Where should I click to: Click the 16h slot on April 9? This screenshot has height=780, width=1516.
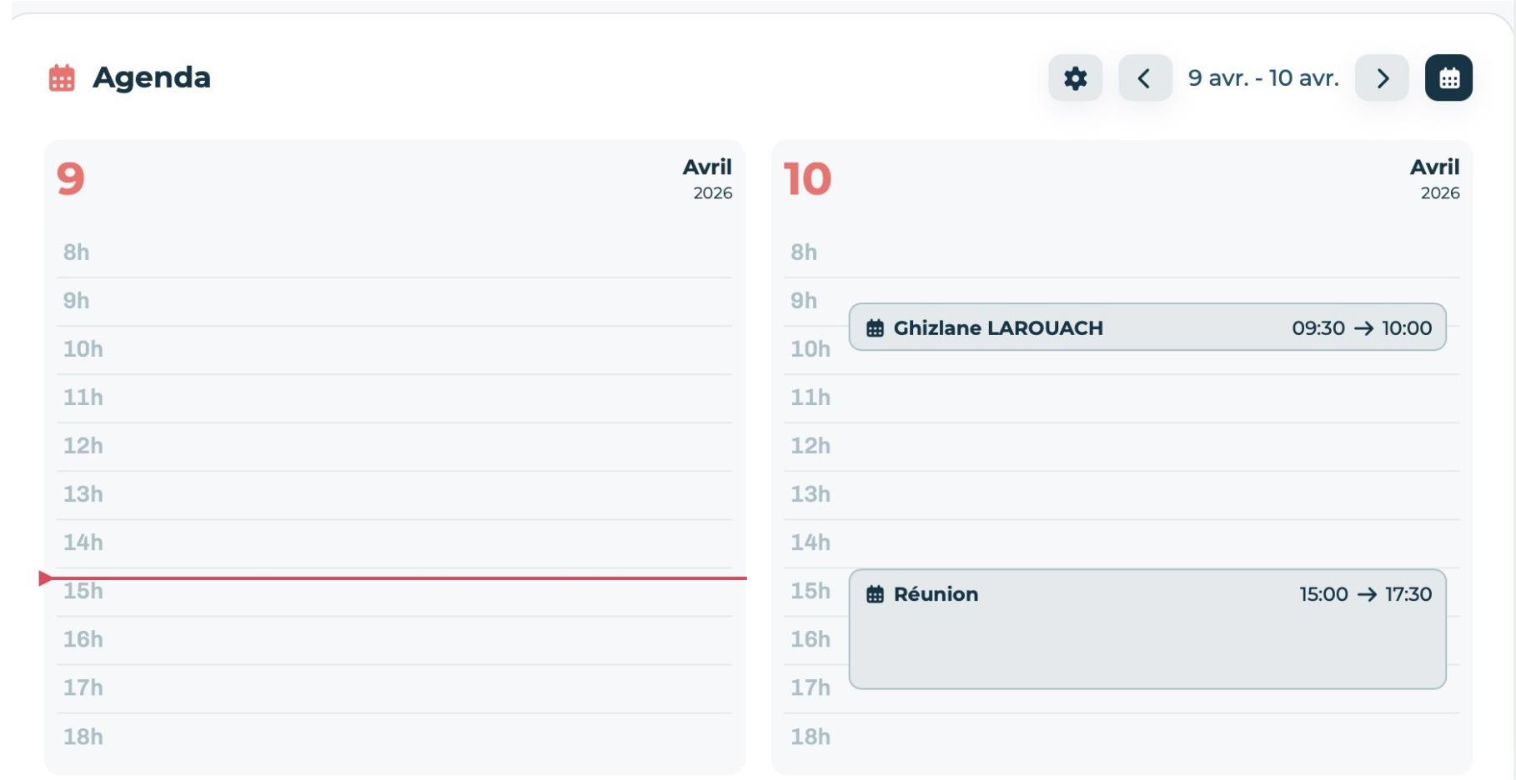tap(394, 640)
